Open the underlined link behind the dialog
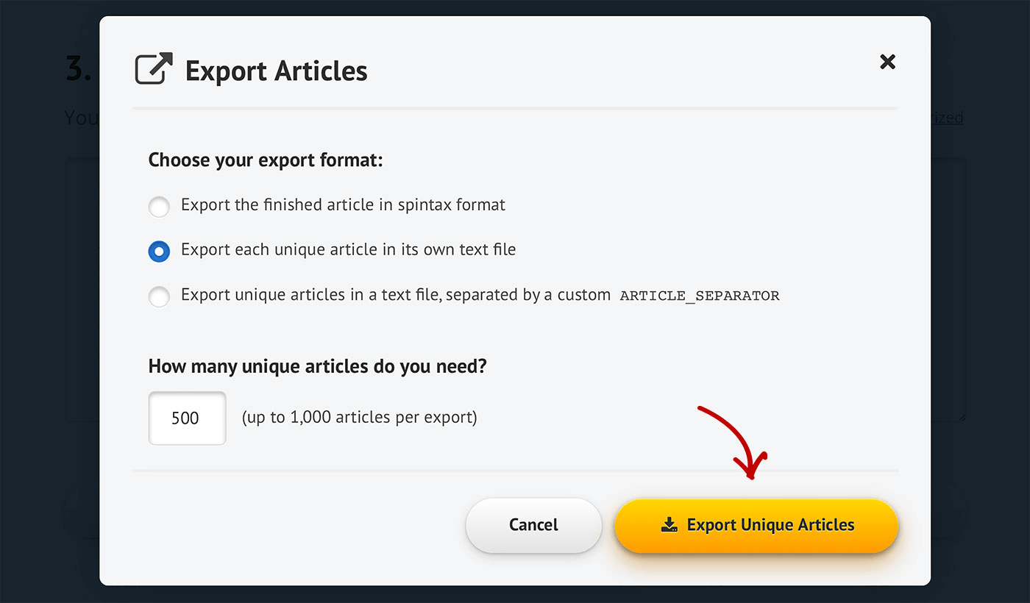Image resolution: width=1030 pixels, height=603 pixels. point(945,117)
